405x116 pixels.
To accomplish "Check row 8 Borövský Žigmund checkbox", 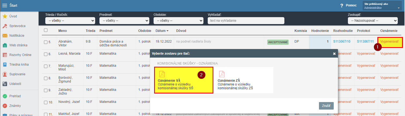I will [x=46, y=78].
